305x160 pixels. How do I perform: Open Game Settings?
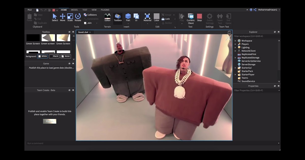coord(210,19)
